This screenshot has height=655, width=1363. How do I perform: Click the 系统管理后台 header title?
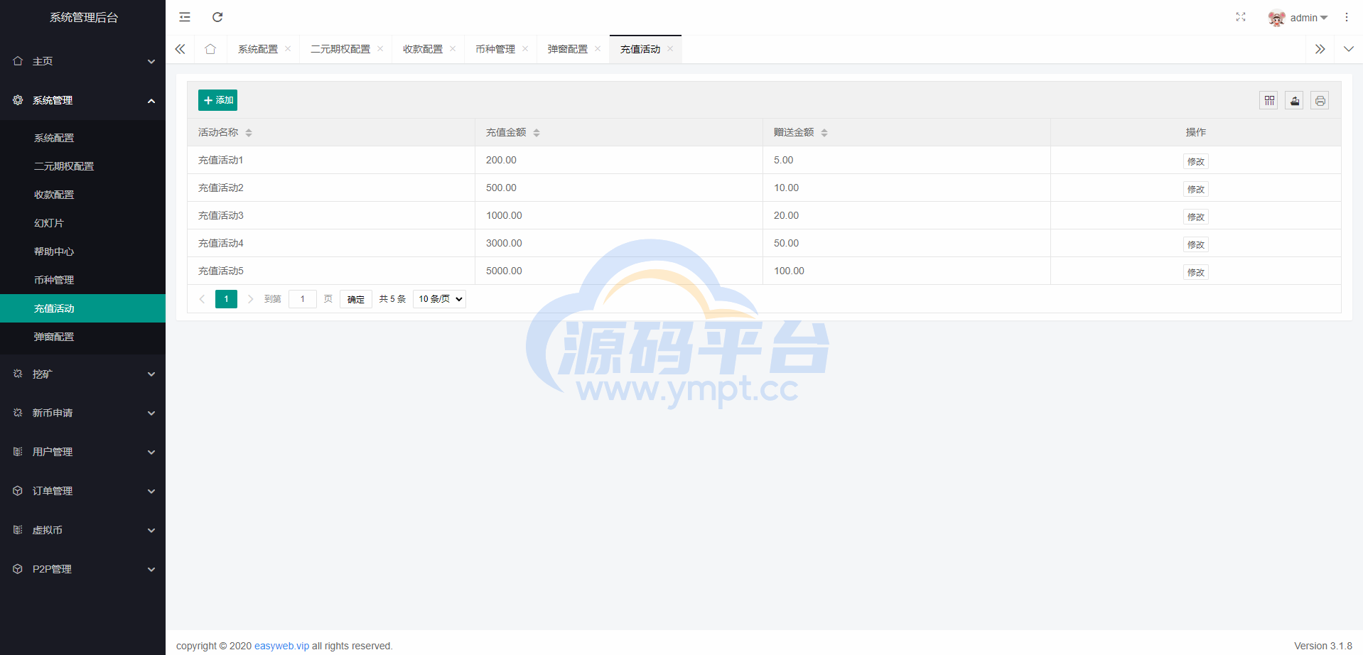[x=84, y=17]
